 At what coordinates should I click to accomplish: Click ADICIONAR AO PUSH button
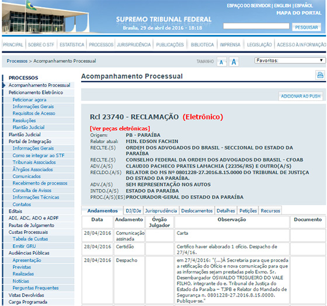[x=301, y=96]
